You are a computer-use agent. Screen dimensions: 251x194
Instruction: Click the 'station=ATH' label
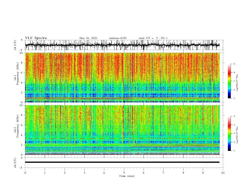(x=118, y=38)
